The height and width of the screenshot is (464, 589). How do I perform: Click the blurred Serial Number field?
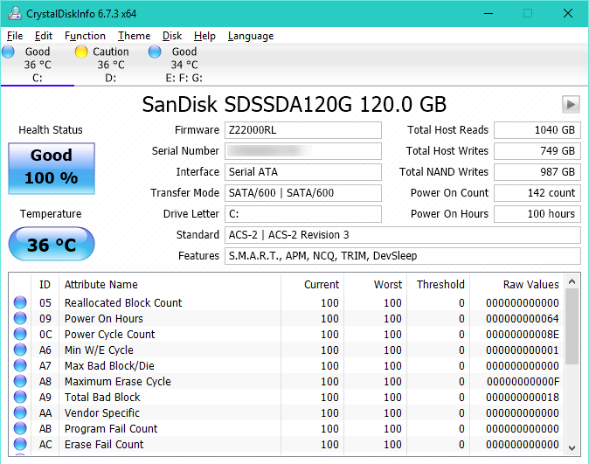click(303, 151)
